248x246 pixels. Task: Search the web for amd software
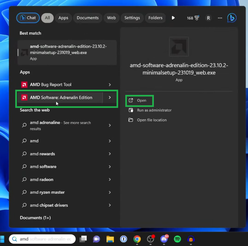pyautogui.click(x=60, y=167)
